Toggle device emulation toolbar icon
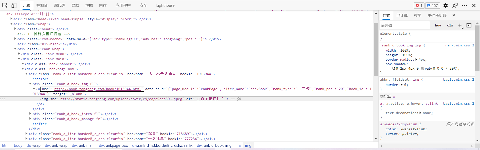 [x=14, y=5]
